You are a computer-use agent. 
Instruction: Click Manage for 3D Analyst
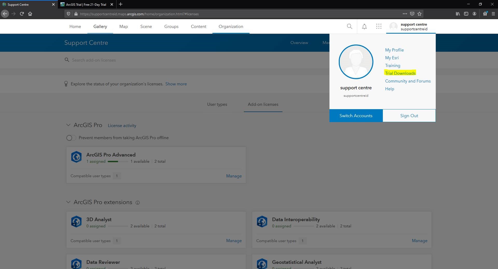tap(234, 241)
